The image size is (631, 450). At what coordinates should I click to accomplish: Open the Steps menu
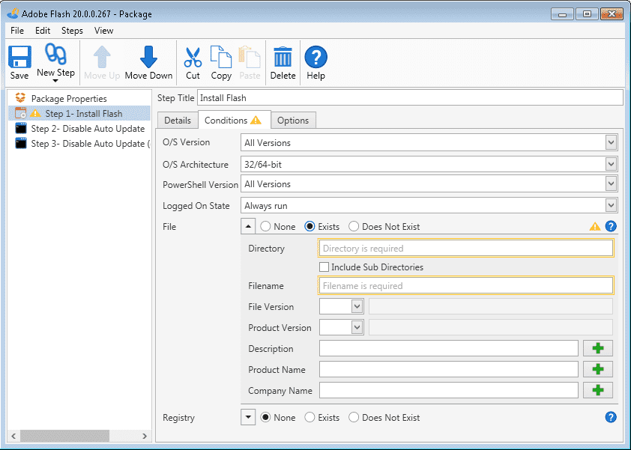[x=72, y=31]
